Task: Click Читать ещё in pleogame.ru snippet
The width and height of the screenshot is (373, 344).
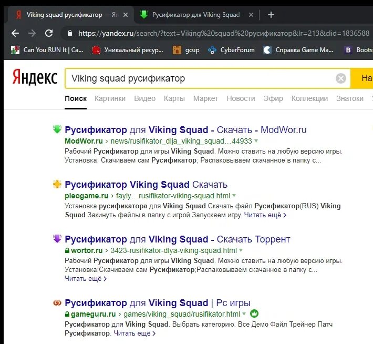Action: [265, 215]
